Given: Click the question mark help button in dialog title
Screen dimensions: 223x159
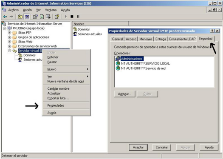Looking at the screenshot, I should (212, 31).
